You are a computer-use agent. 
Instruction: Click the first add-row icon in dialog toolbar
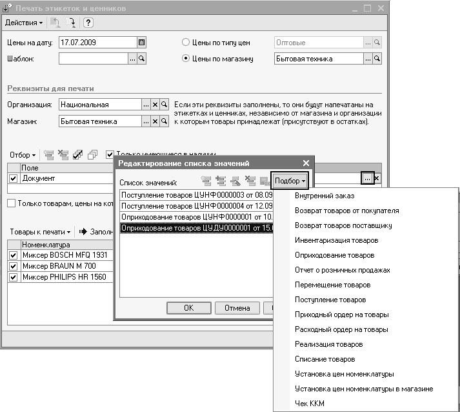(x=206, y=183)
